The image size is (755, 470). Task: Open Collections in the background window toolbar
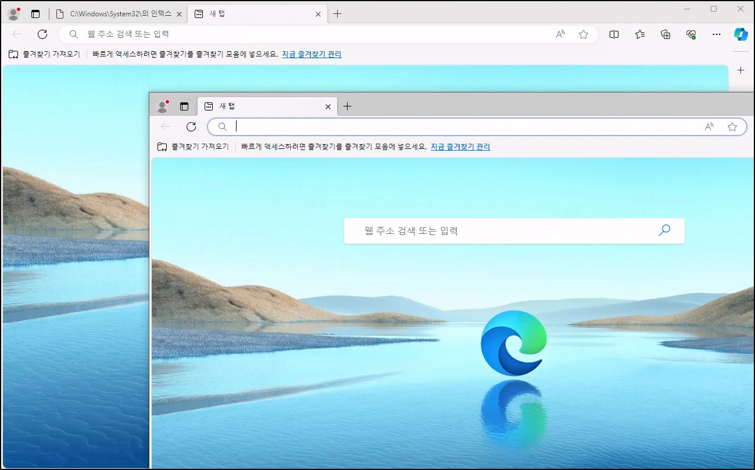[665, 34]
